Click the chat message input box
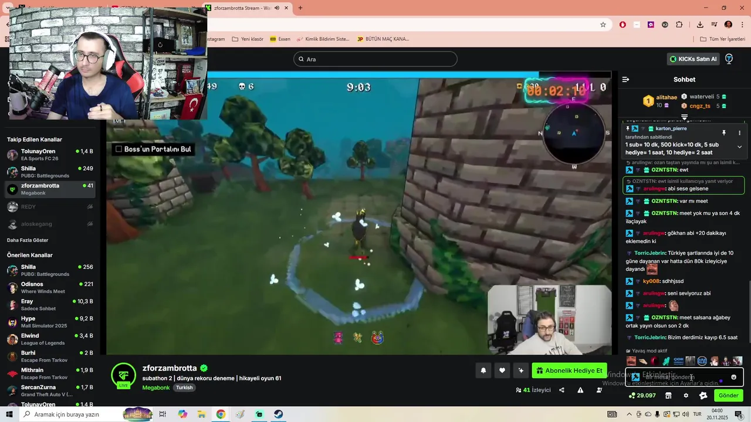The height and width of the screenshot is (422, 751). tap(684, 377)
